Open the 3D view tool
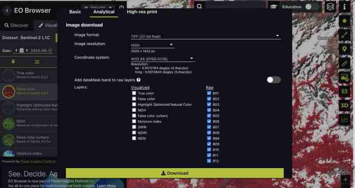This screenshot has height=188, width=355. click(x=344, y=105)
